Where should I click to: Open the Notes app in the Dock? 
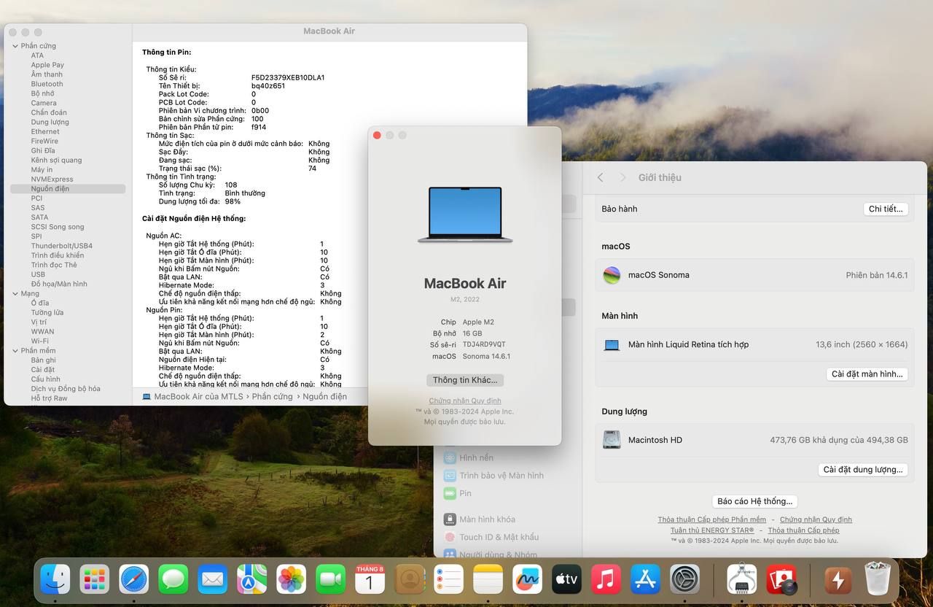[x=488, y=579]
